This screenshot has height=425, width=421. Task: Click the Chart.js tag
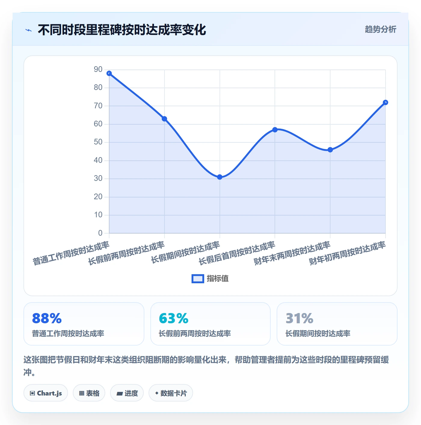click(46, 393)
